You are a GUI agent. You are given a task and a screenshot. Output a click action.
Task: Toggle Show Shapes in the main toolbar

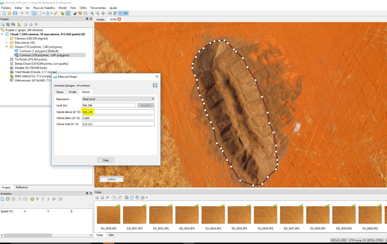tap(121, 13)
